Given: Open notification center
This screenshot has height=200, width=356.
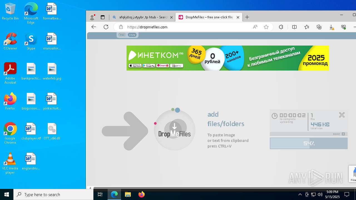Looking at the screenshot, I should click(x=347, y=194).
